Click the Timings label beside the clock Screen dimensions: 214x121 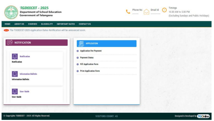tap(173, 8)
